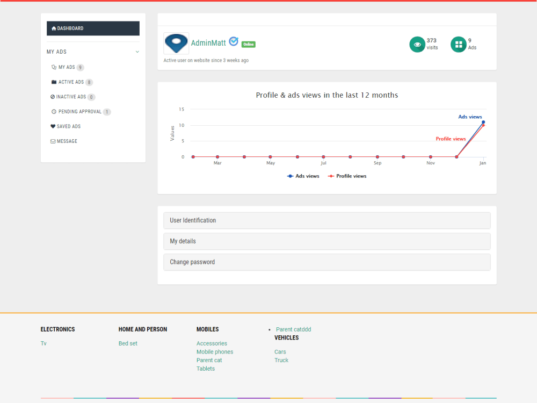Click the verified badge next to AdminMatt

234,41
